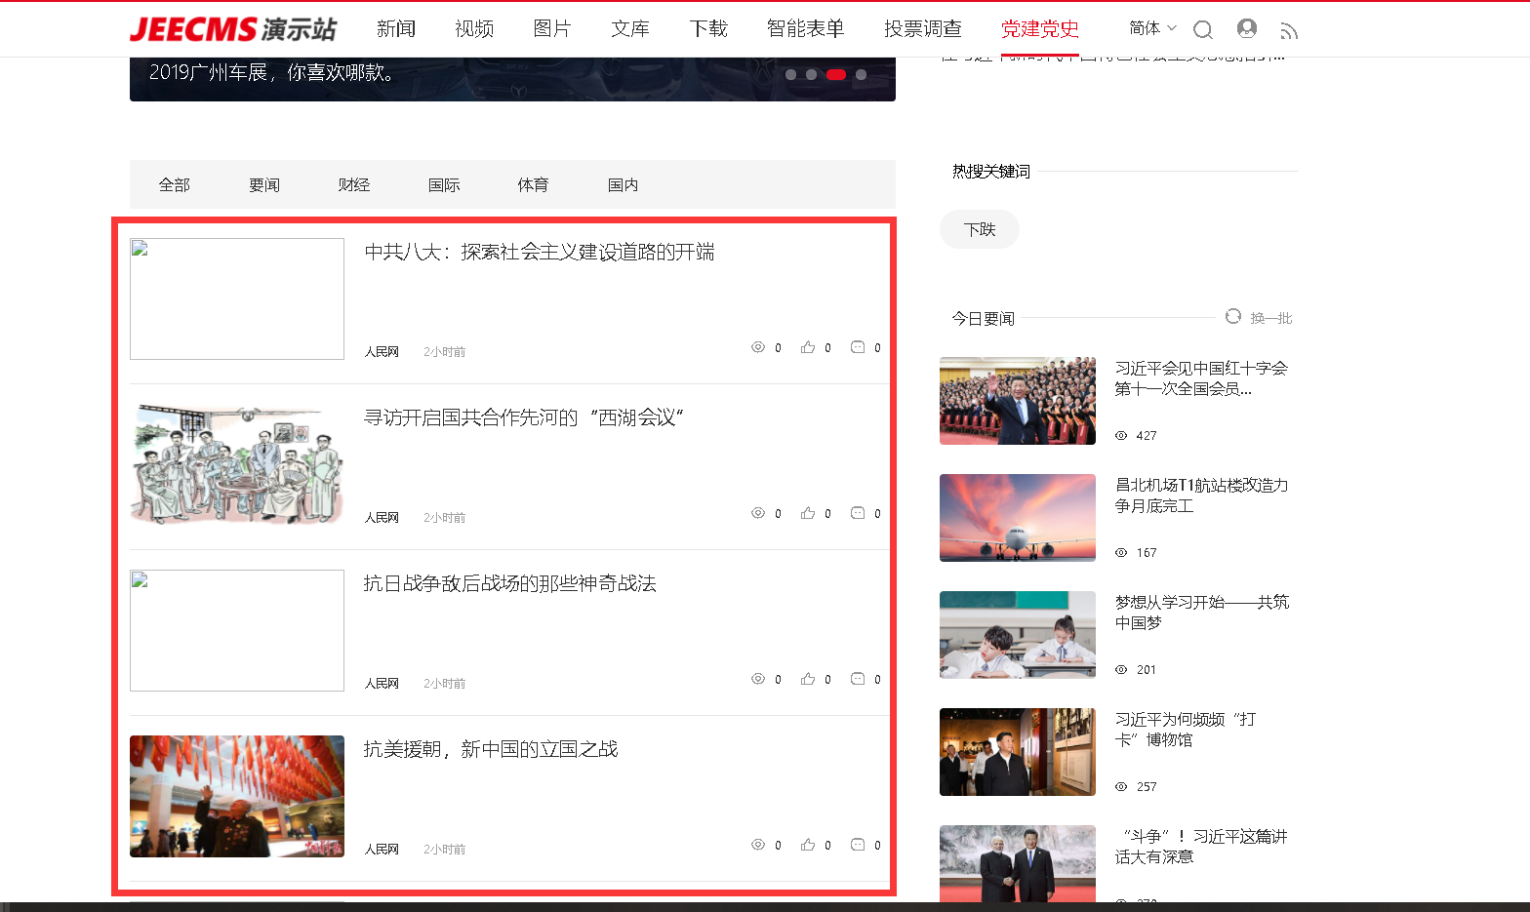Click comment icon on 西湖会议 article
Viewport: 1530px width, 912px height.
(x=858, y=513)
